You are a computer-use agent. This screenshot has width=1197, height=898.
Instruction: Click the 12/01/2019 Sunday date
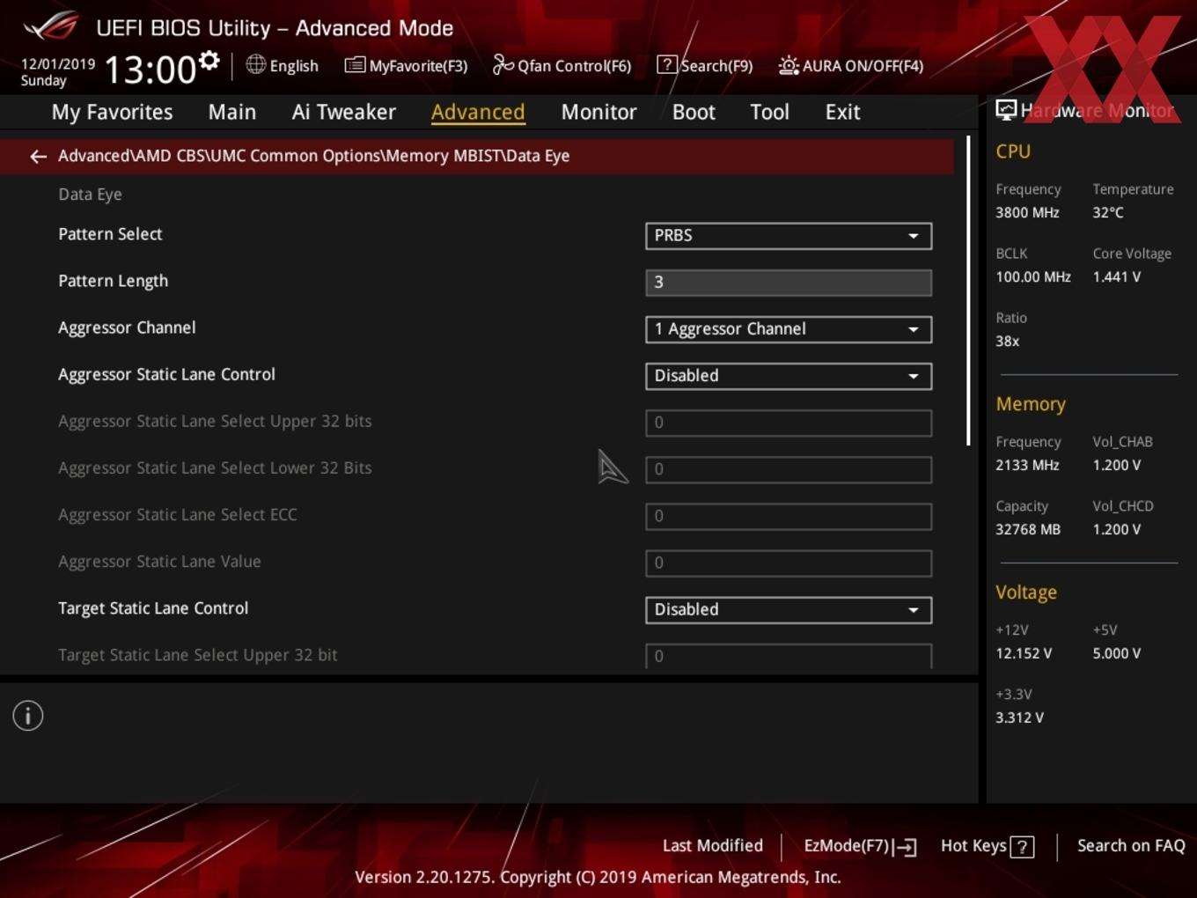point(57,72)
